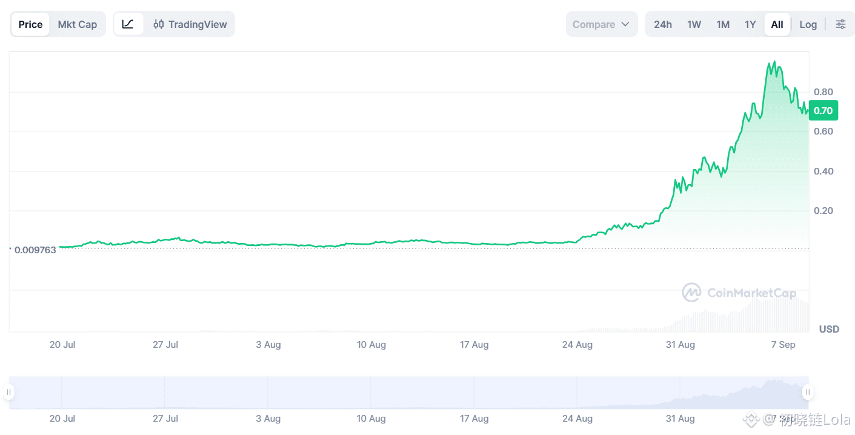Click the right range slider handle
855x435 pixels.
click(x=807, y=392)
